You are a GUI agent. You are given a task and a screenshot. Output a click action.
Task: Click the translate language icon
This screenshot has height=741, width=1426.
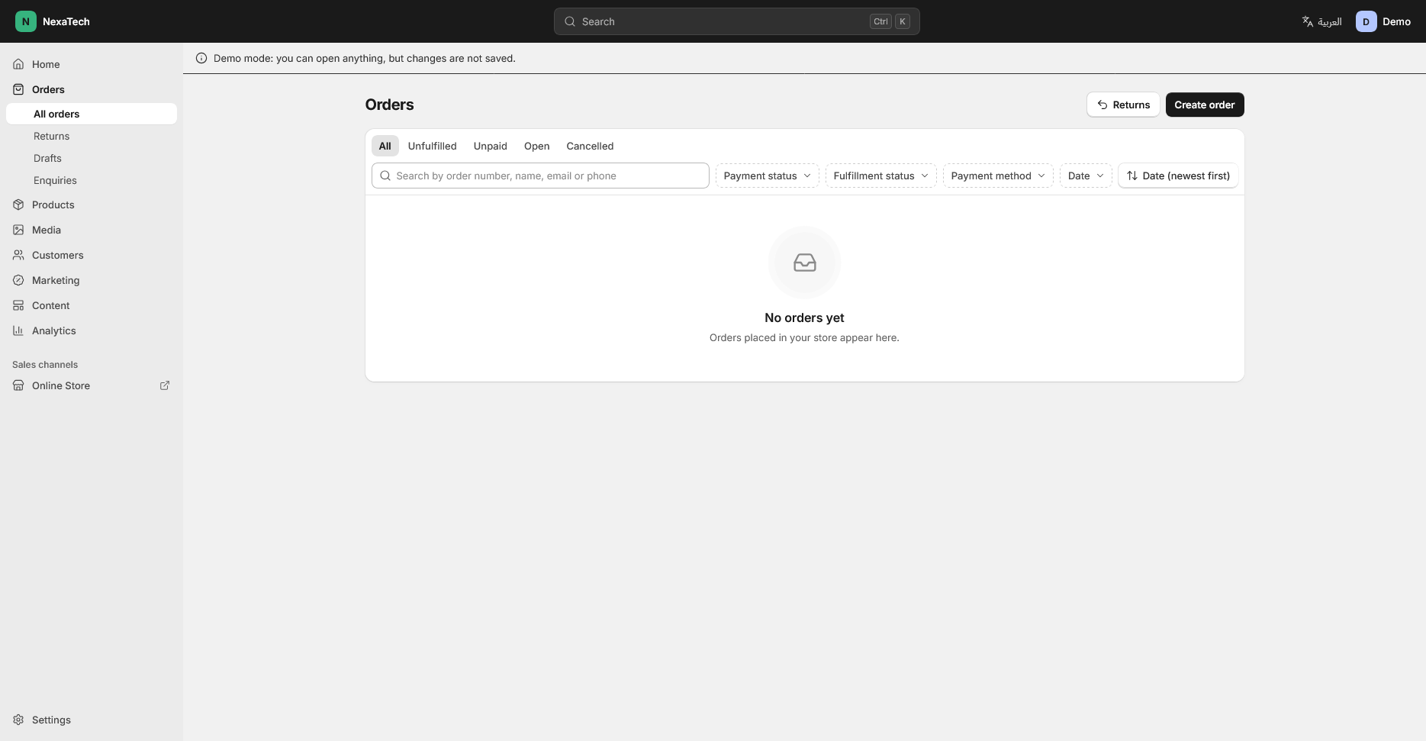[x=1308, y=21]
